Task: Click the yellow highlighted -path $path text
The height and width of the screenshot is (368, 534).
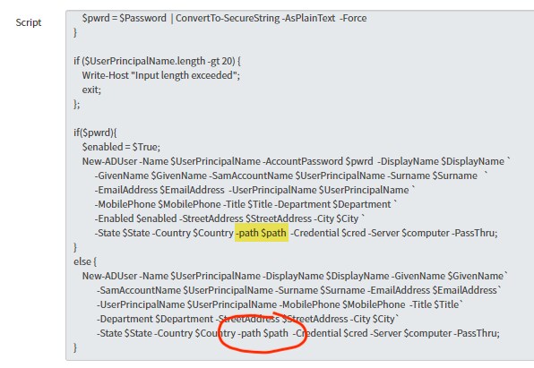Action: [x=262, y=233]
